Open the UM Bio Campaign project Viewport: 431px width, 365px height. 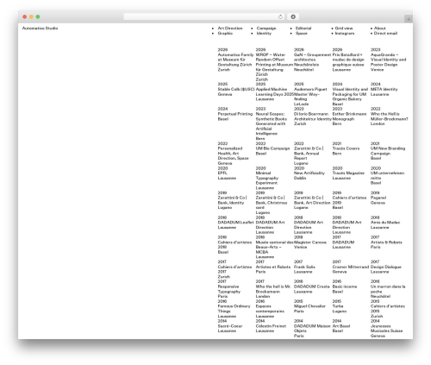click(272, 148)
